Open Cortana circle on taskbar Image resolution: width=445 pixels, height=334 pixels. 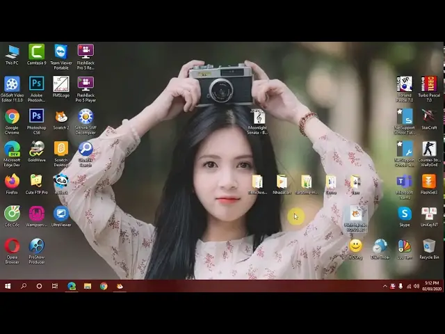pos(39,286)
